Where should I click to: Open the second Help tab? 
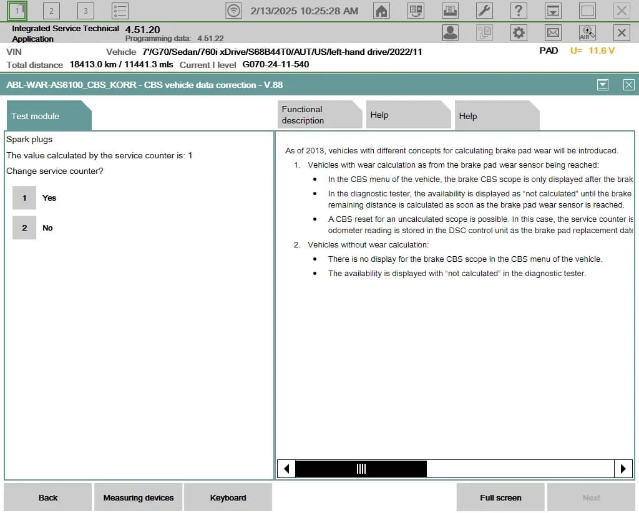[497, 116]
